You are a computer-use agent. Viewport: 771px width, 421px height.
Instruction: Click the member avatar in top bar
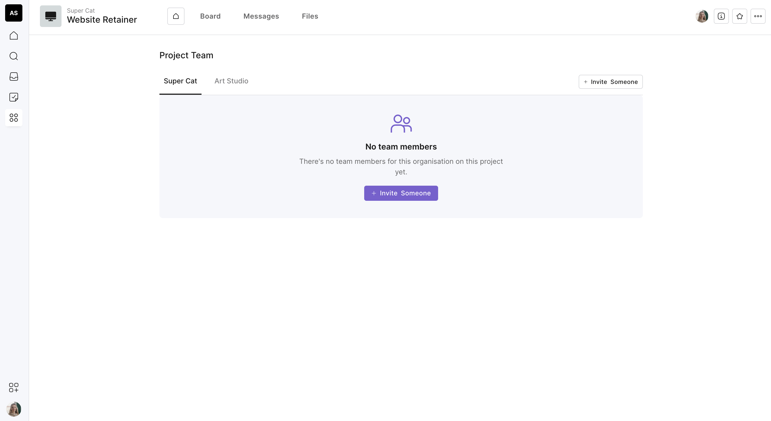702,16
